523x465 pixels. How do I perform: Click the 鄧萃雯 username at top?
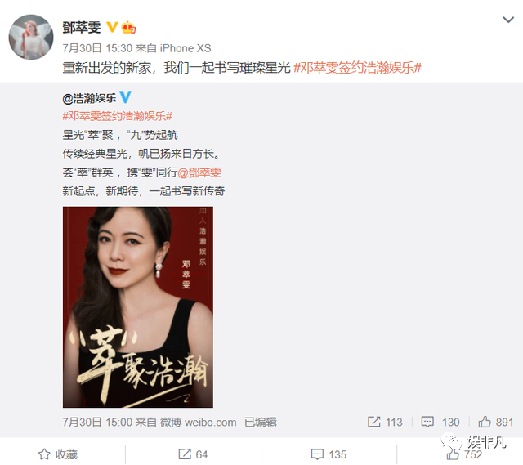[x=82, y=27]
